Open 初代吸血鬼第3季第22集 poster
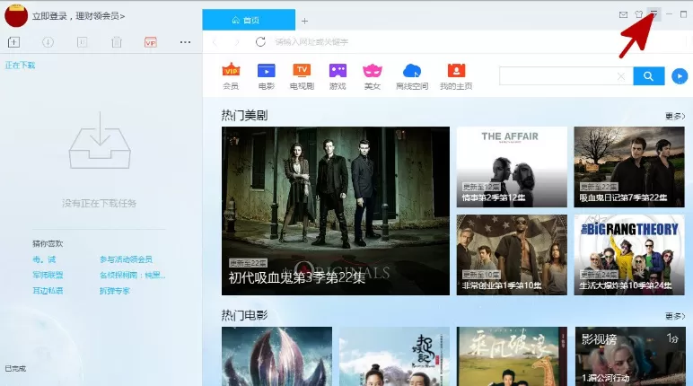This screenshot has width=693, height=386. [x=336, y=211]
